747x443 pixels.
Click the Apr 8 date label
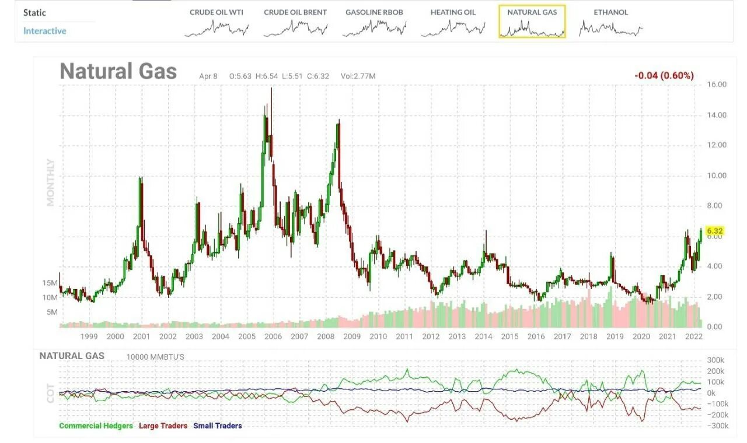[208, 76]
